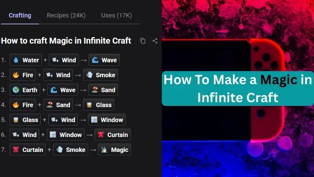
Task: Select the Window element in step 6
Action: click(66, 135)
